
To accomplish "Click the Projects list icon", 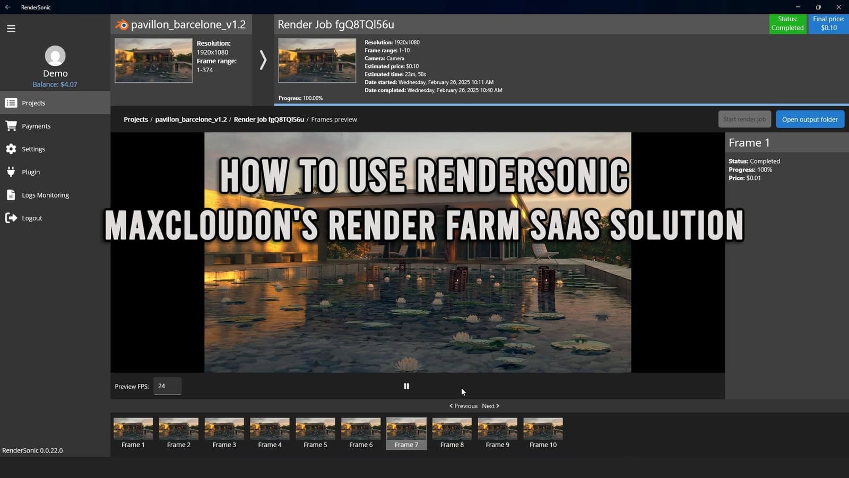I will pos(11,103).
